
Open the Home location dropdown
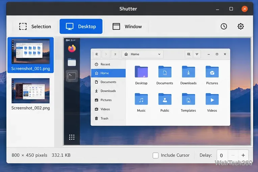(x=143, y=54)
